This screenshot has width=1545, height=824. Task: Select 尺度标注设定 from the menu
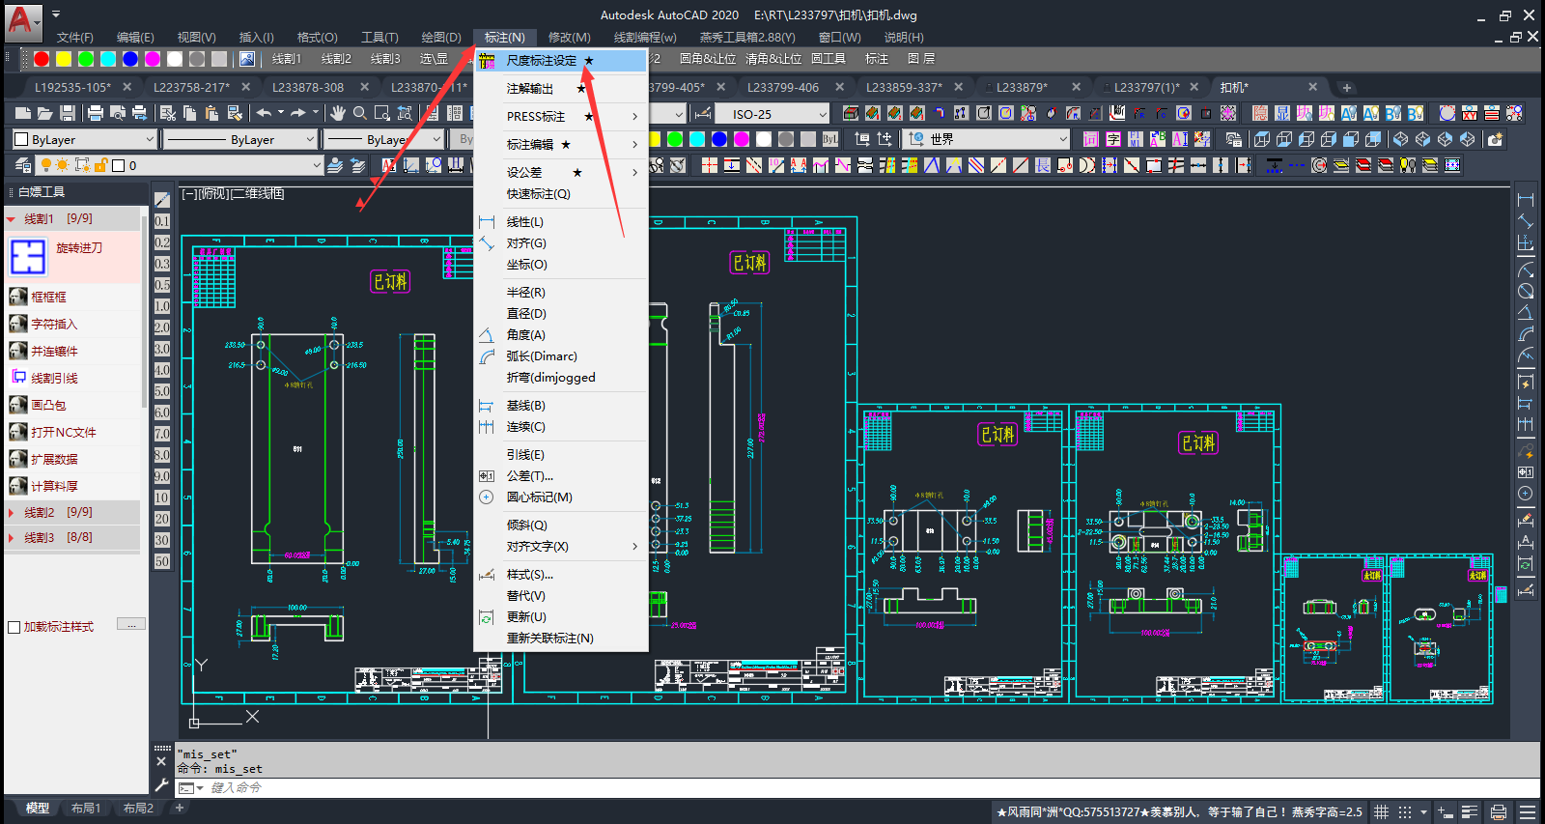562,60
